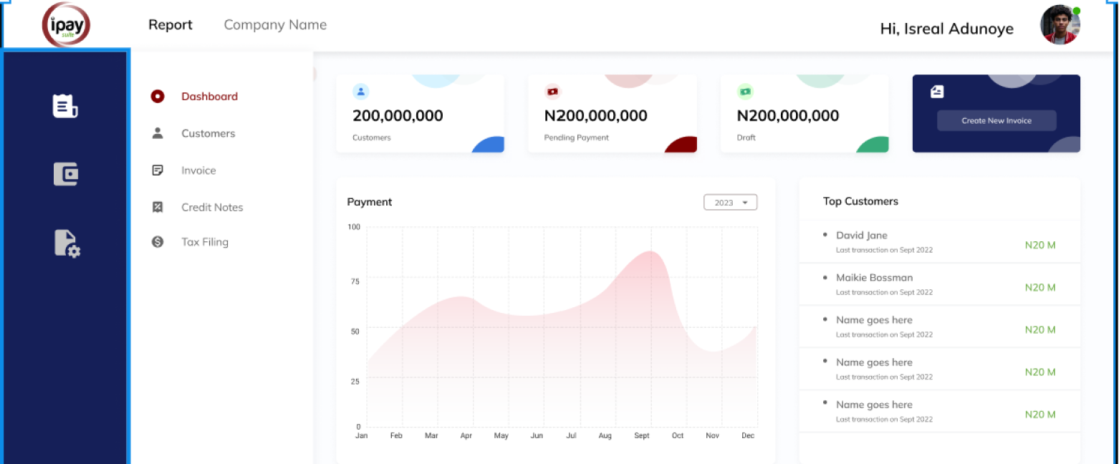
Task: Click the Invoice note icon in menu
Action: [x=158, y=170]
